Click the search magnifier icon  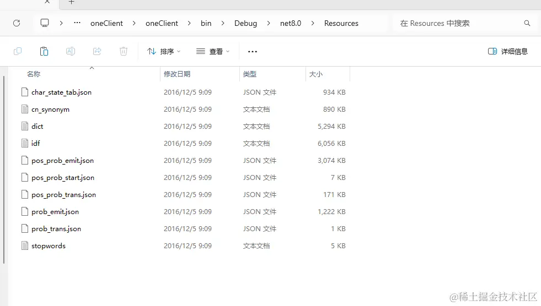click(x=527, y=23)
